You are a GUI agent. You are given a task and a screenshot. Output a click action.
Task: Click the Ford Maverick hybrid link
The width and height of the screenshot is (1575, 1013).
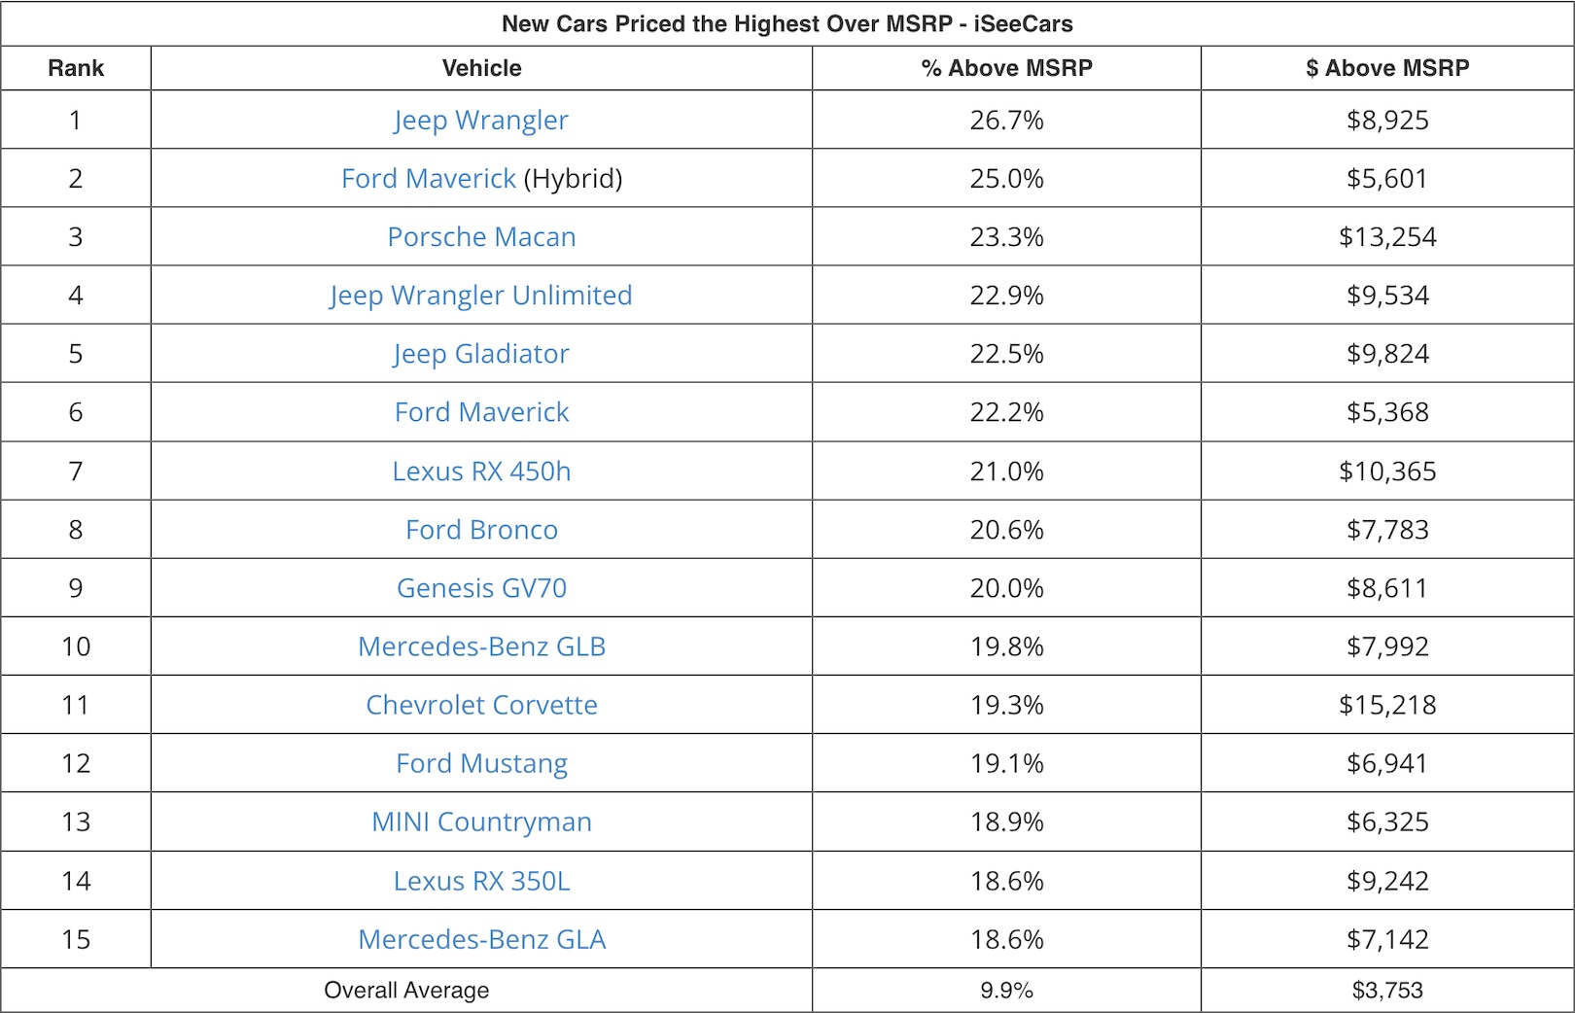coord(429,179)
